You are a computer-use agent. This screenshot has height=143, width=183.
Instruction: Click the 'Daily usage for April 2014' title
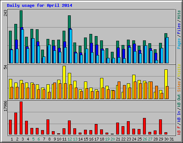tap(39, 5)
